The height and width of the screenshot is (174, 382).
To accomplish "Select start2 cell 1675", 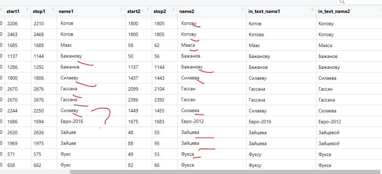I will (x=133, y=122).
